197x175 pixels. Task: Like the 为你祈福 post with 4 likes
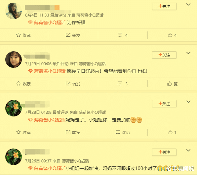tap(172, 35)
